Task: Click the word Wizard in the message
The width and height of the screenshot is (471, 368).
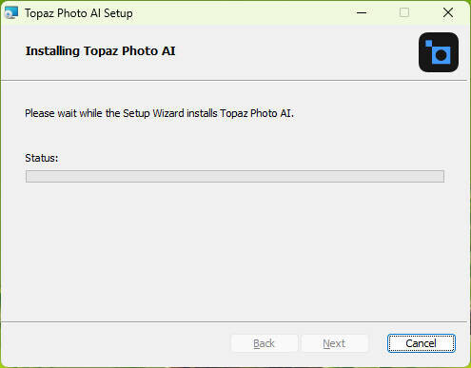Action: [x=168, y=113]
